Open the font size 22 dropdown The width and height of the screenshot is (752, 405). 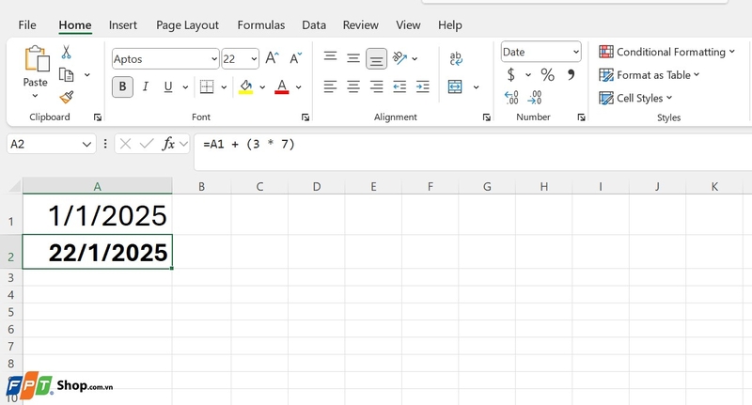(253, 59)
